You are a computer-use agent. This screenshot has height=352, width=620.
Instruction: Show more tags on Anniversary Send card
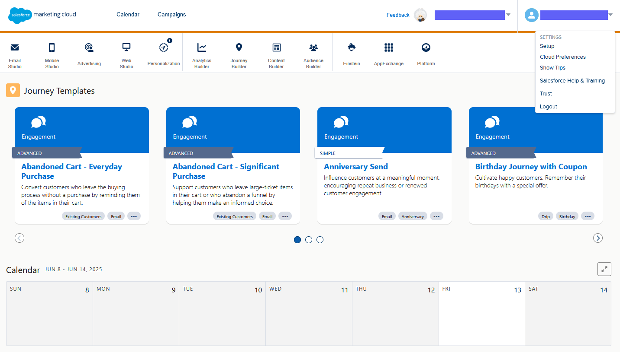pyautogui.click(x=436, y=216)
